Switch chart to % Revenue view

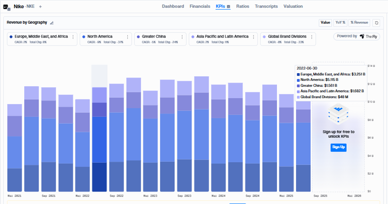coord(359,23)
